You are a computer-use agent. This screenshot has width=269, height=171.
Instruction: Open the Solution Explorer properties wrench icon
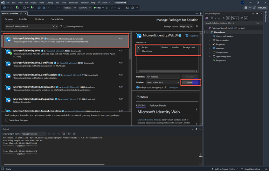point(241,18)
